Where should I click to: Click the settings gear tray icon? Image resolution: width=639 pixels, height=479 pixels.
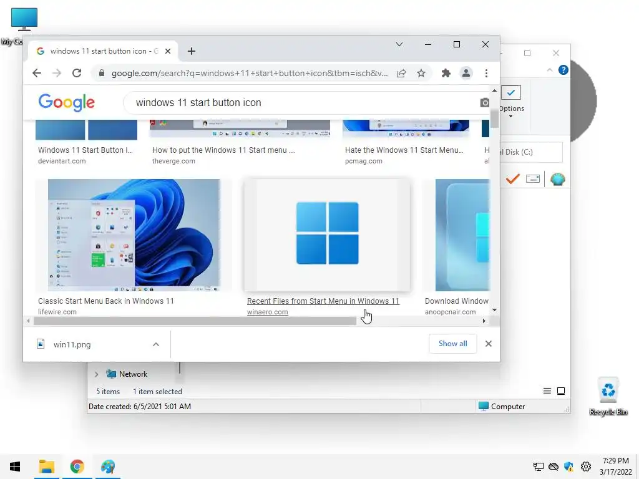(x=586, y=467)
